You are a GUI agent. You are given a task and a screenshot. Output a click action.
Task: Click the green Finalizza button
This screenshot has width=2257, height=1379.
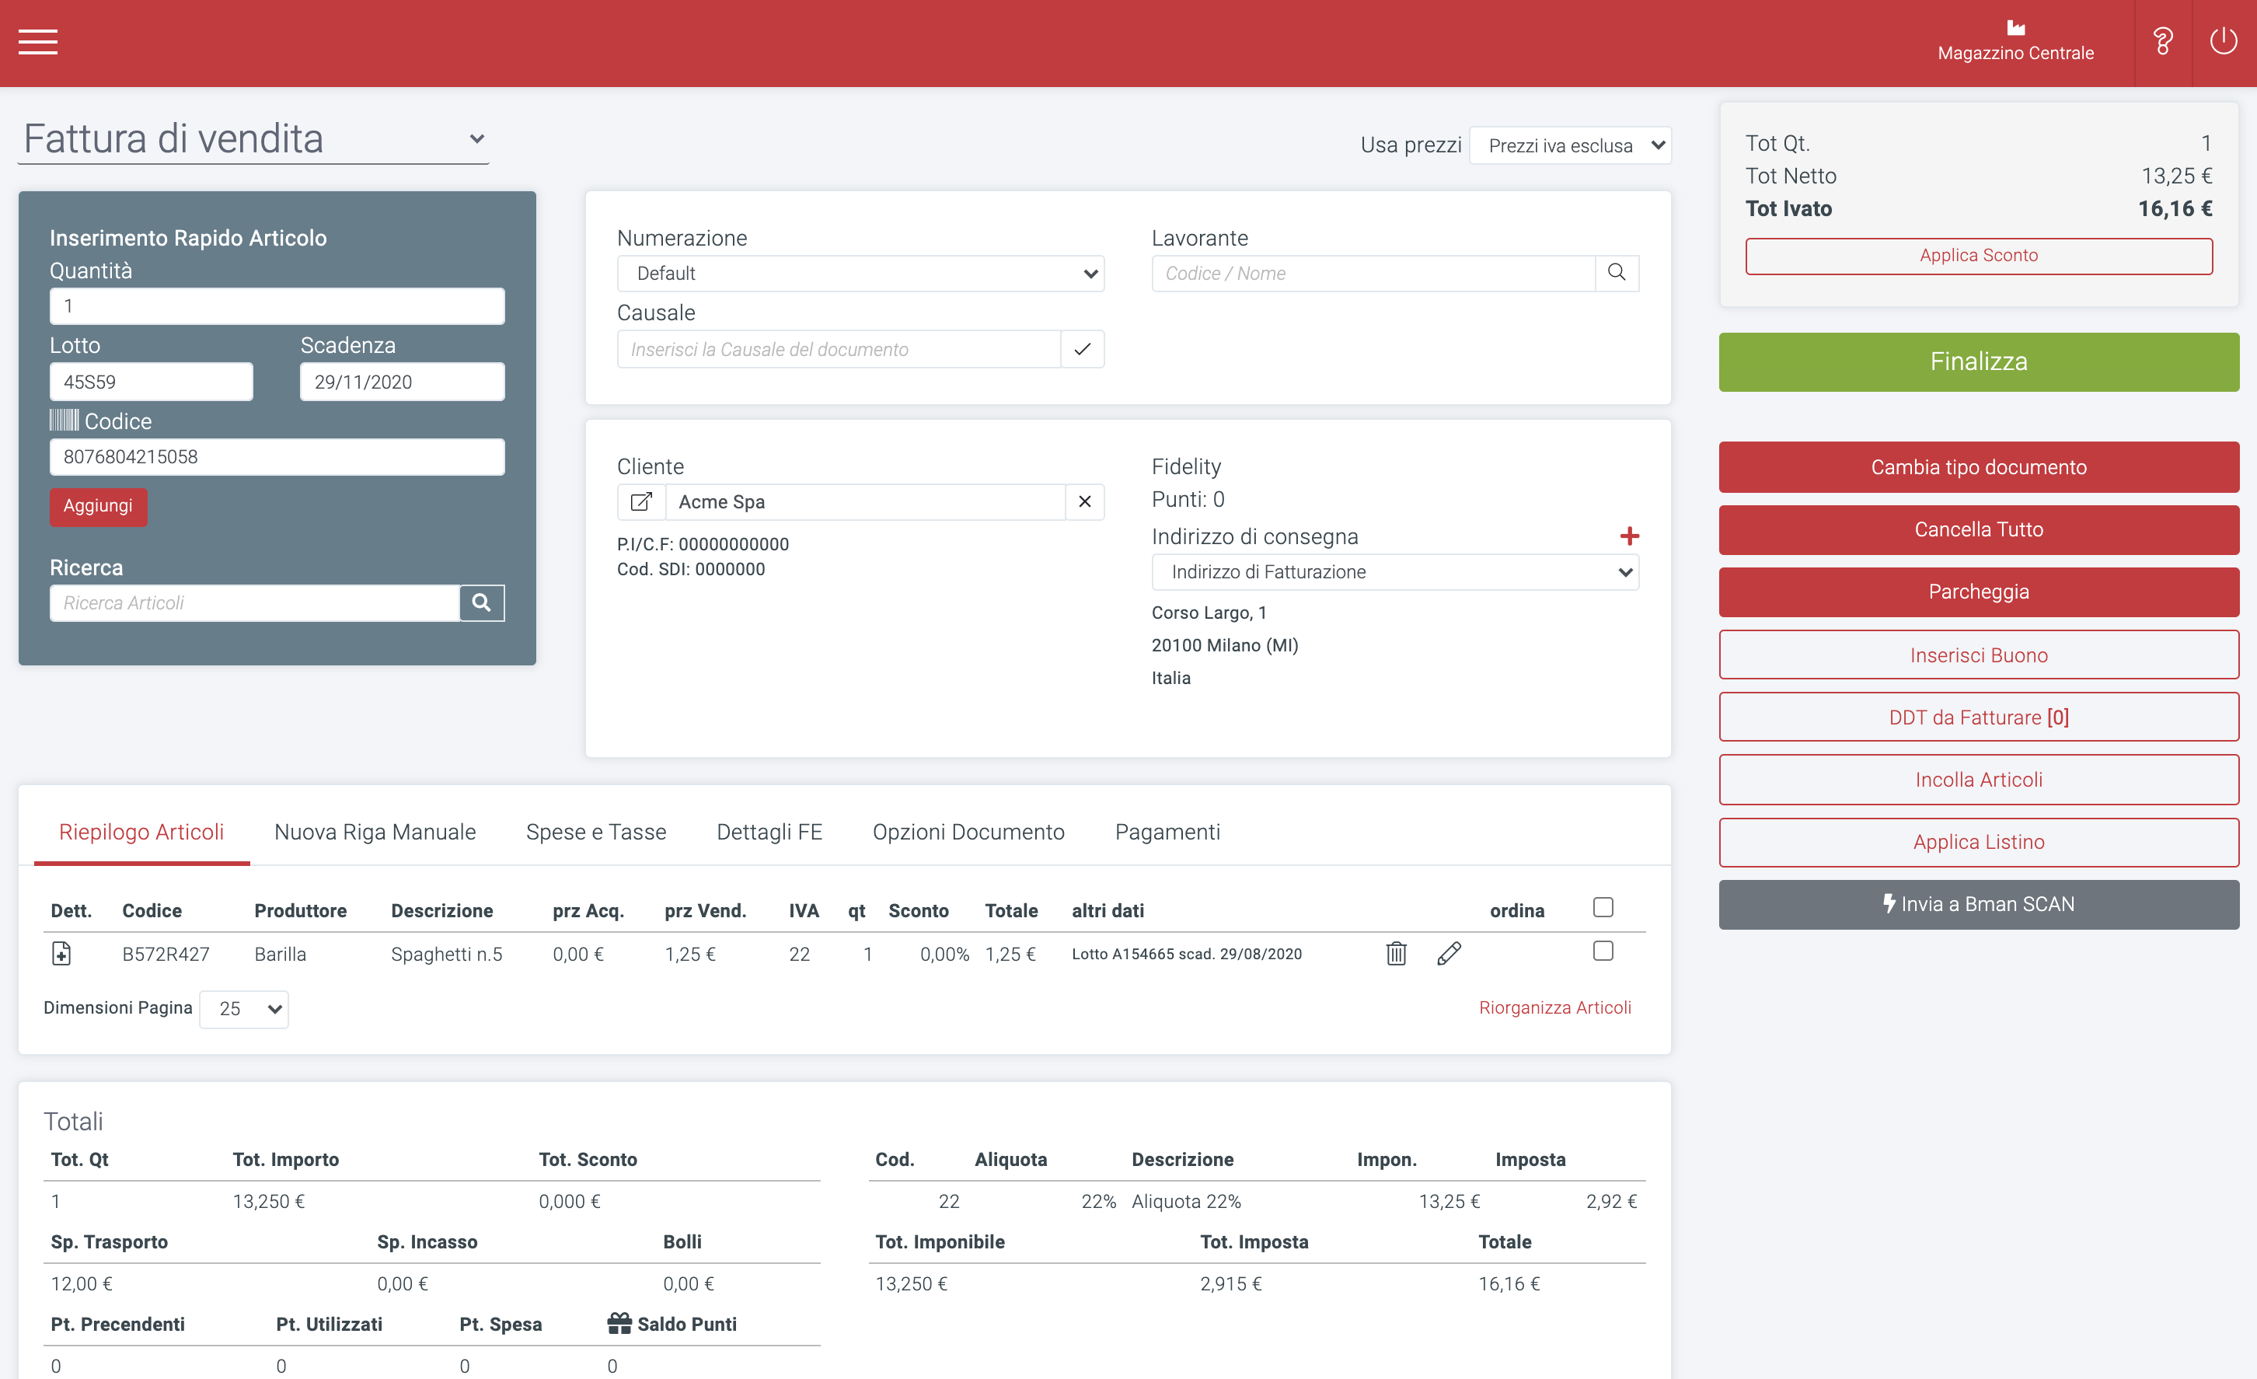[1979, 362]
